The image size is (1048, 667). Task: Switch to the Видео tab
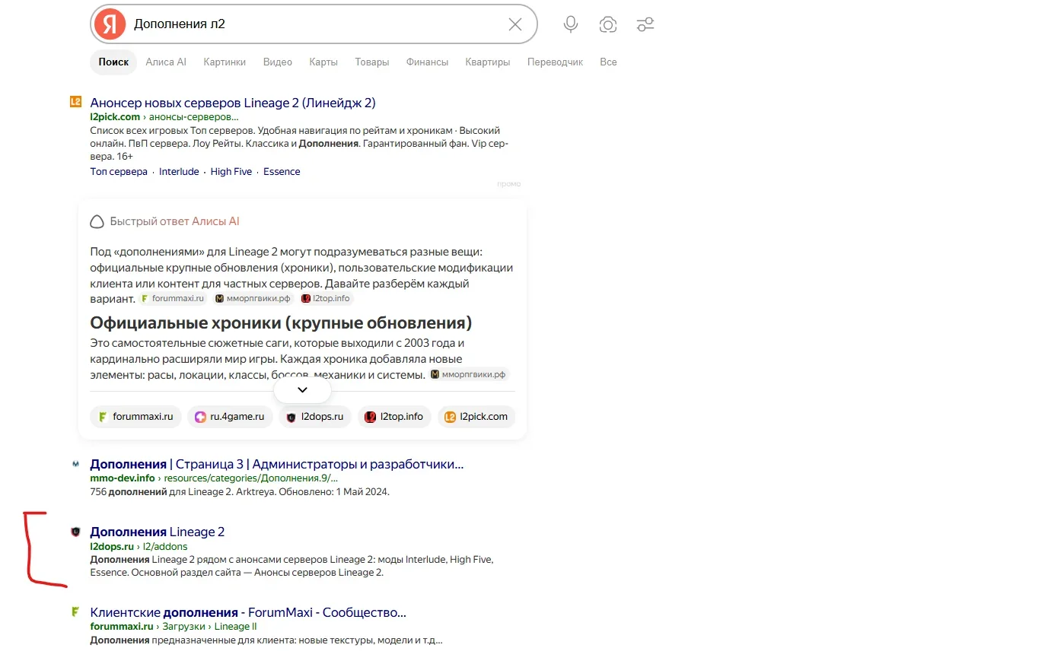278,62
